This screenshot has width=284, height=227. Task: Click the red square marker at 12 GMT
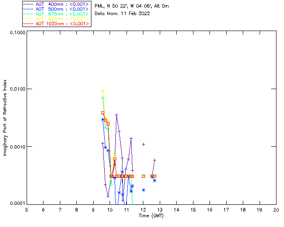[x=143, y=176]
